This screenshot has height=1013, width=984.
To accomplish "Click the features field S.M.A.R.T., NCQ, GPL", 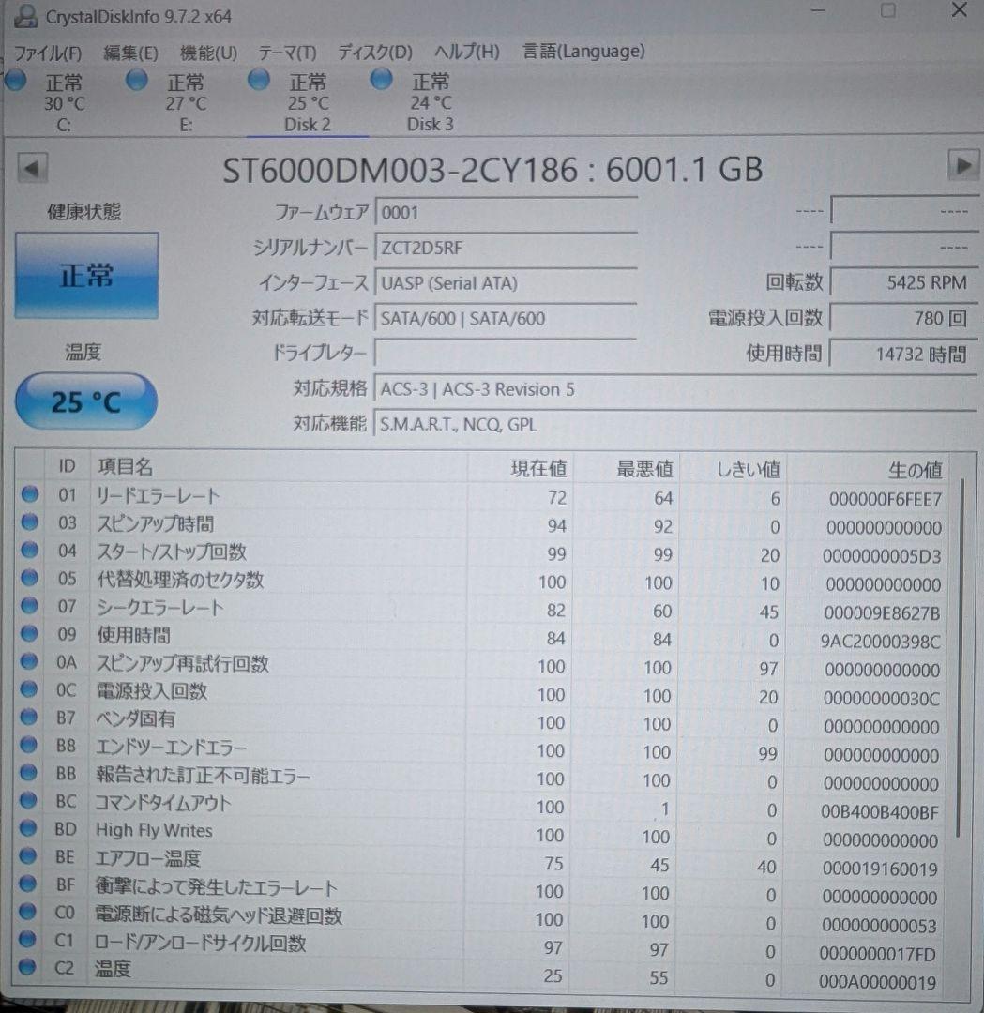I will pos(675,424).
